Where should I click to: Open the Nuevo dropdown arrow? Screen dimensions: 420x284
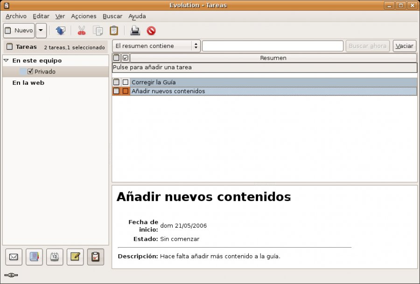[x=41, y=31]
